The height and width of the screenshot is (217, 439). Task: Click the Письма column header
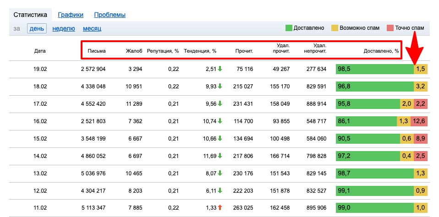(x=97, y=51)
